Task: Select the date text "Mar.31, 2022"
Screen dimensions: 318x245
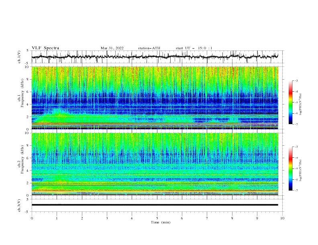Action: pyautogui.click(x=112, y=48)
